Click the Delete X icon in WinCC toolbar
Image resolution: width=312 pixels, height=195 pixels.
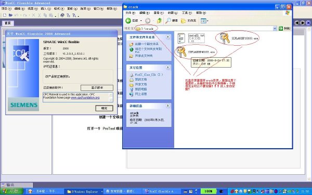coord(33,15)
